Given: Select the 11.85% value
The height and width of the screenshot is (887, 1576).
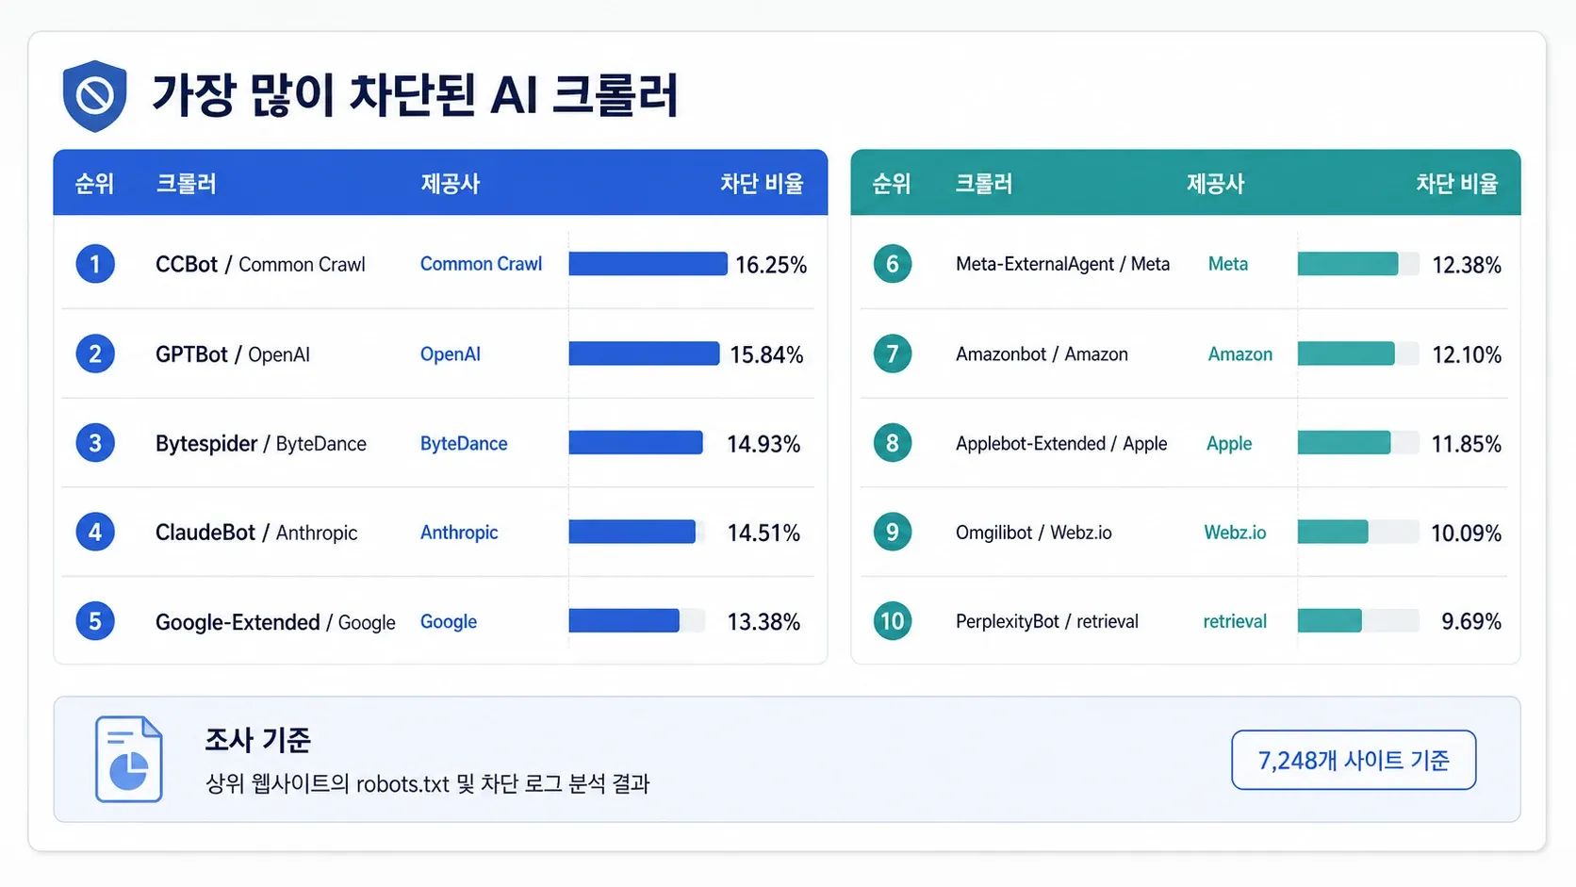Looking at the screenshot, I should 1467,444.
